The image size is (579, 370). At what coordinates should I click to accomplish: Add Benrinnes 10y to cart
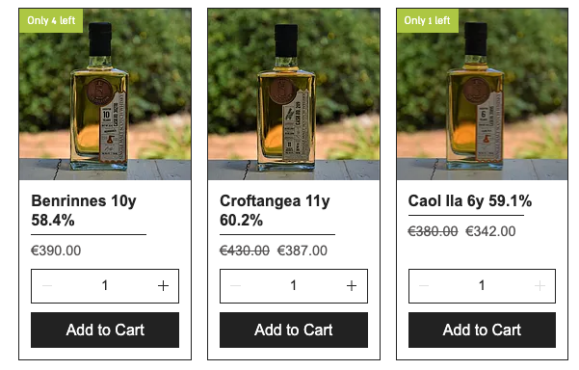click(105, 330)
